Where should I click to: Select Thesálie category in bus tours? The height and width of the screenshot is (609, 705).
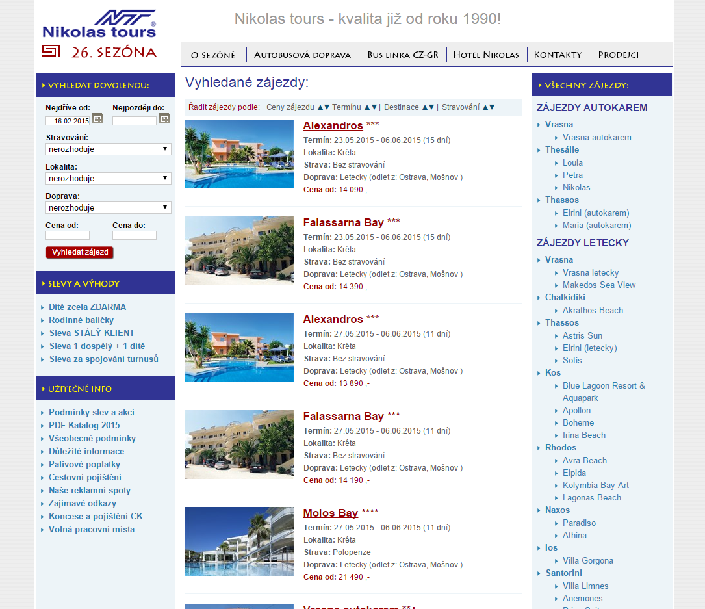pos(562,150)
